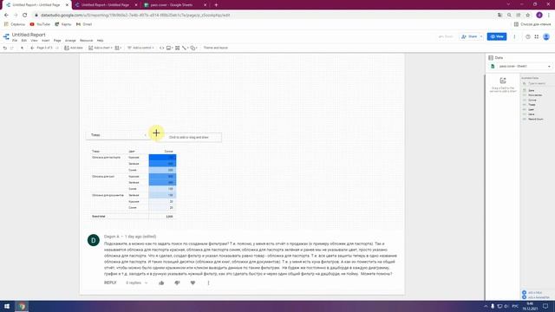Go to the previous report page arrow
Screen dimensions: 555x312
(x=32, y=48)
